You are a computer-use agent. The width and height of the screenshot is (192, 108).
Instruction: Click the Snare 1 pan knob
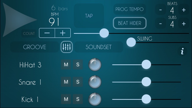pos(95,82)
